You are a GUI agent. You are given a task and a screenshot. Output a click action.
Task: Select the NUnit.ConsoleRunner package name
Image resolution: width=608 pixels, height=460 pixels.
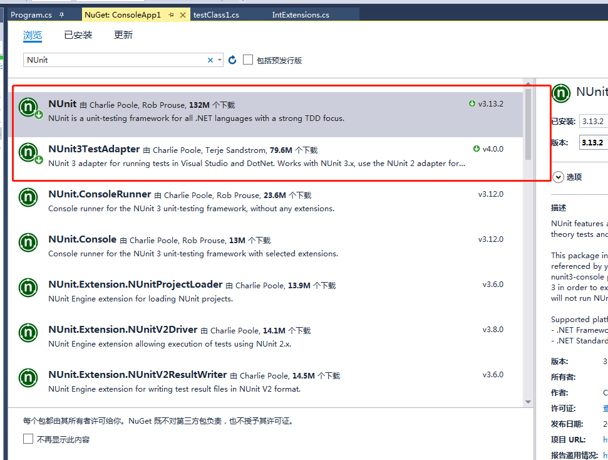[100, 194]
